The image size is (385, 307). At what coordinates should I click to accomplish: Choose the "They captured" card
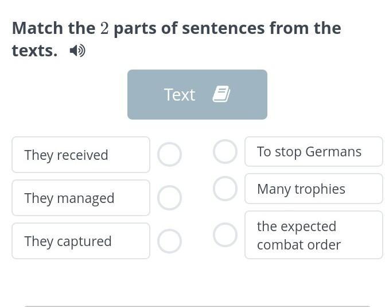pyautogui.click(x=81, y=241)
